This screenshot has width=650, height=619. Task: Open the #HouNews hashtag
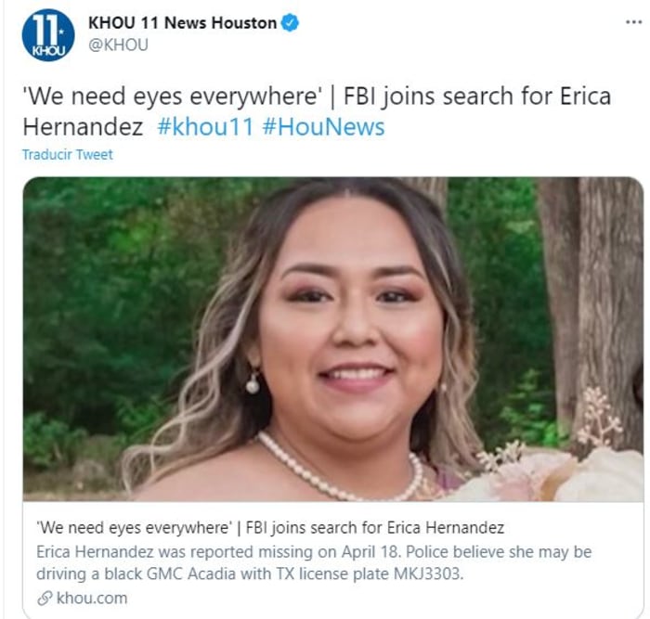pos(323,127)
